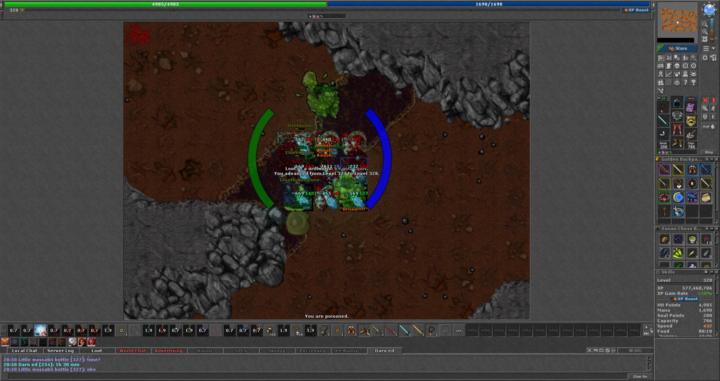720x381 pixels.
Task: Click the green health bar
Action: tap(166, 4)
